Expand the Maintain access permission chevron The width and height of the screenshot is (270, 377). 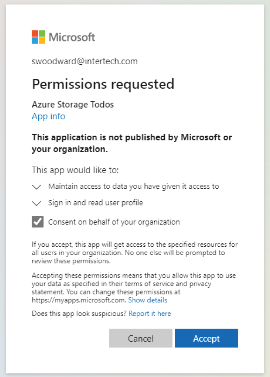pyautogui.click(x=37, y=187)
